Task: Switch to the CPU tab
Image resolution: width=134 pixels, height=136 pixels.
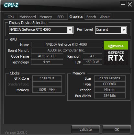Action: click(11, 17)
